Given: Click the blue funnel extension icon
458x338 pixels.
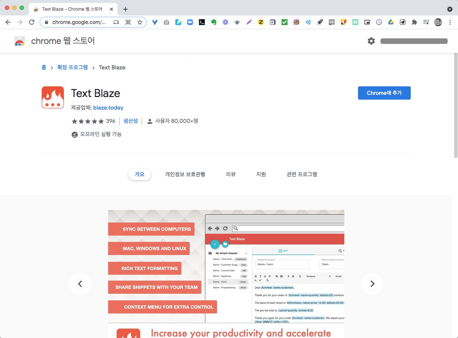Looking at the screenshot, I should (x=155, y=22).
